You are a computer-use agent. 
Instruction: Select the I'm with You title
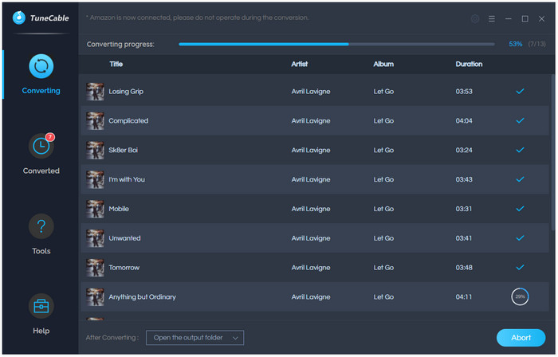click(127, 179)
